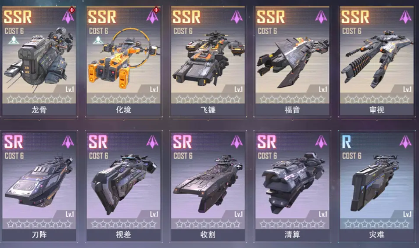Open the 审视 SSR ship
419x248 pixels.
pyautogui.click(x=377, y=61)
